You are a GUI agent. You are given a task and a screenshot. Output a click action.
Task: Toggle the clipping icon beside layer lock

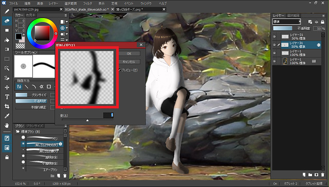[317, 22]
